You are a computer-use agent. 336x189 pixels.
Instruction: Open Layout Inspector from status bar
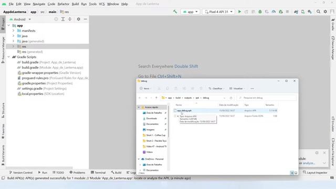pyautogui.click(x=315, y=173)
